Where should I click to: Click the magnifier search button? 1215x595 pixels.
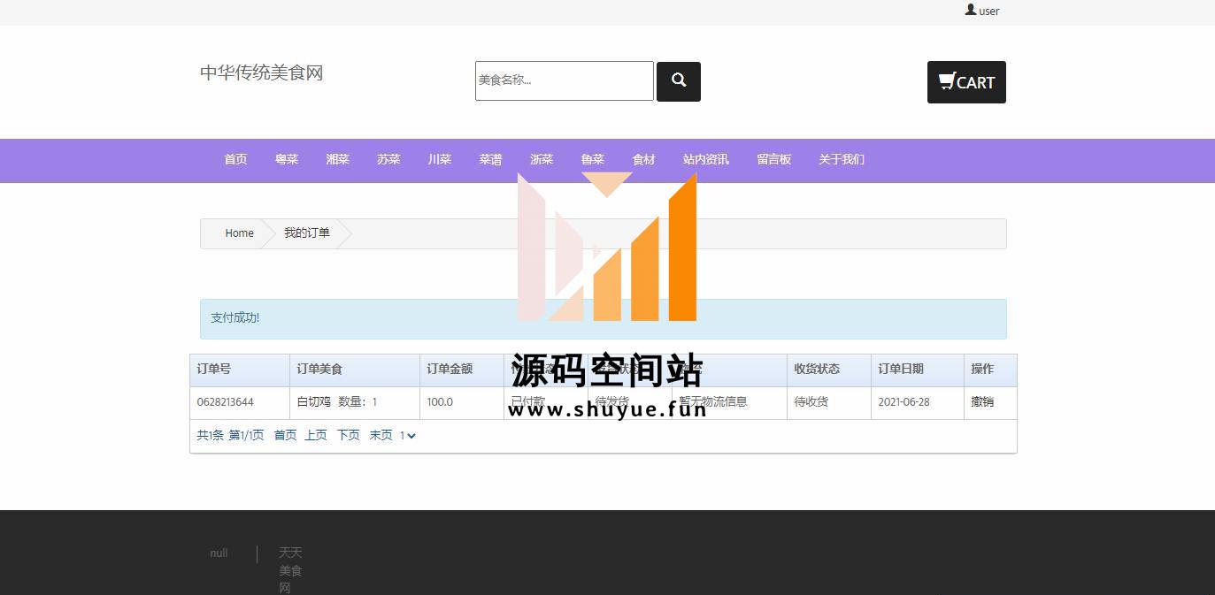[x=679, y=81]
